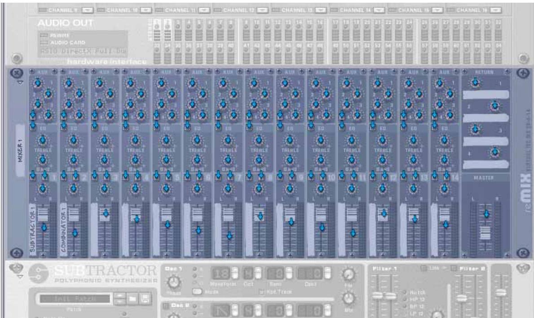Click the Combinator 1 channel fader

click(x=74, y=215)
